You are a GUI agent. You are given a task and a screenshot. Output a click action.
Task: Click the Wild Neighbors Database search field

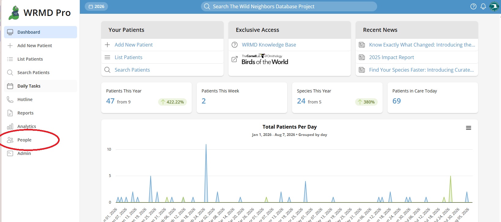289,6
